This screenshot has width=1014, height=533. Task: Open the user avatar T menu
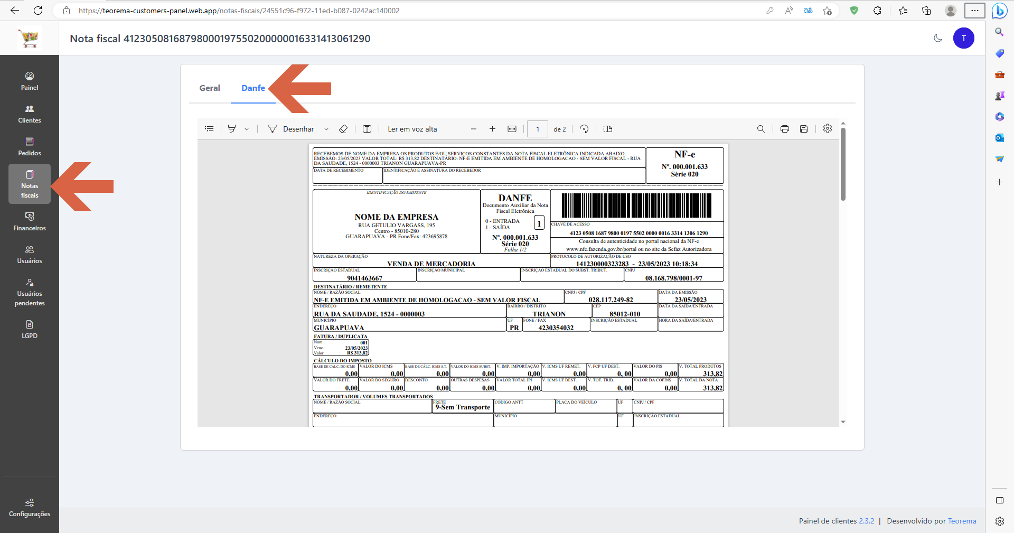[964, 38]
